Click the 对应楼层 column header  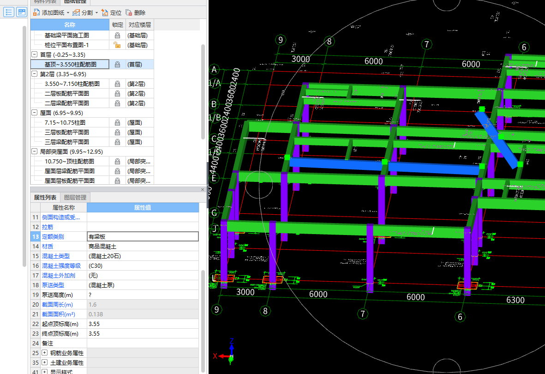point(140,24)
